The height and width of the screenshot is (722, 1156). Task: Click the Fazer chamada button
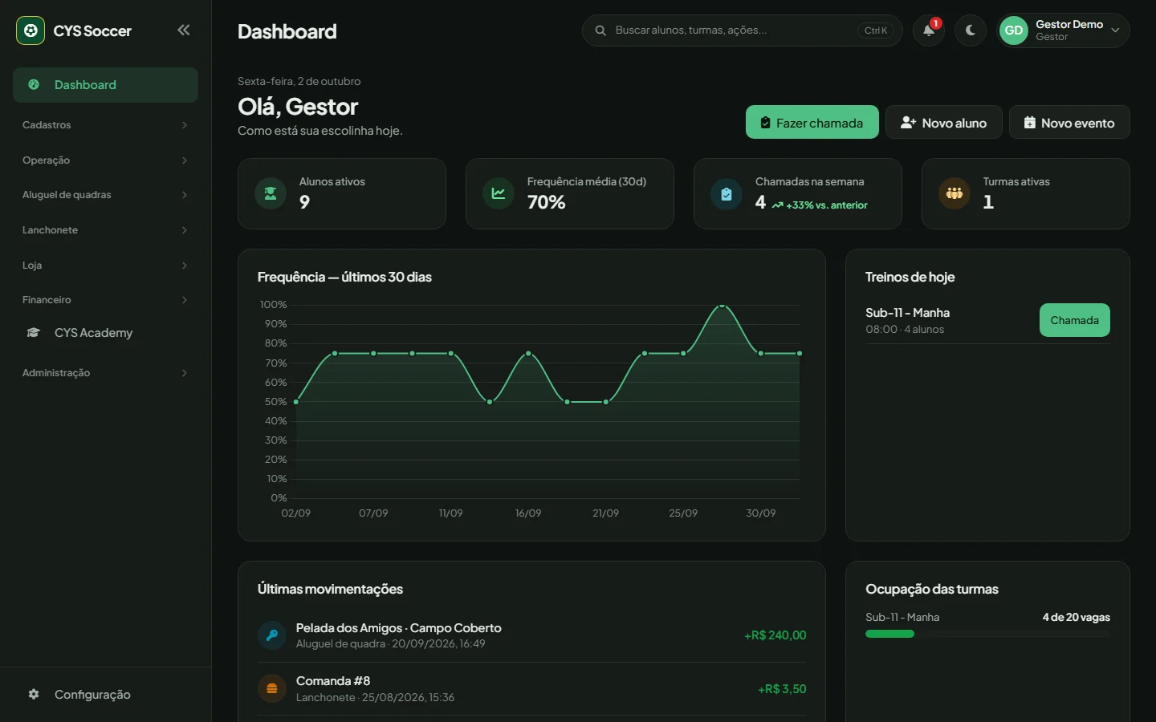pyautogui.click(x=812, y=122)
